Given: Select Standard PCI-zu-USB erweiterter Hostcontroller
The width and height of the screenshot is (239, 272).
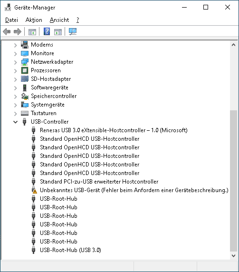Looking at the screenshot, I should pos(99,182).
